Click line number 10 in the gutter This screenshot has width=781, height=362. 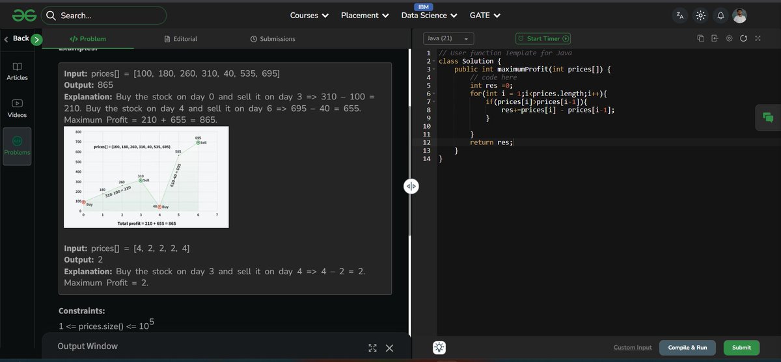click(426, 126)
